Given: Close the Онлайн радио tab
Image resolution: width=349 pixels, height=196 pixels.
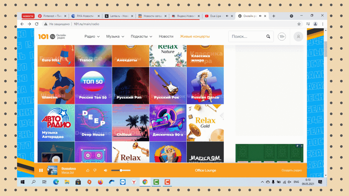Looking at the screenshot, I should pyautogui.click(x=265, y=16).
